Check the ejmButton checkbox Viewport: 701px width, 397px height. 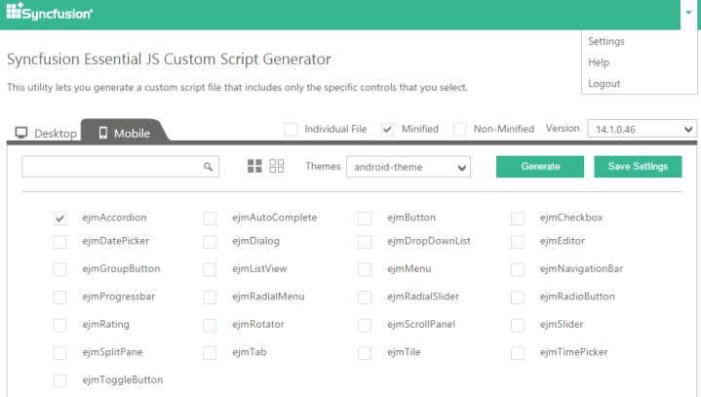[x=365, y=218]
